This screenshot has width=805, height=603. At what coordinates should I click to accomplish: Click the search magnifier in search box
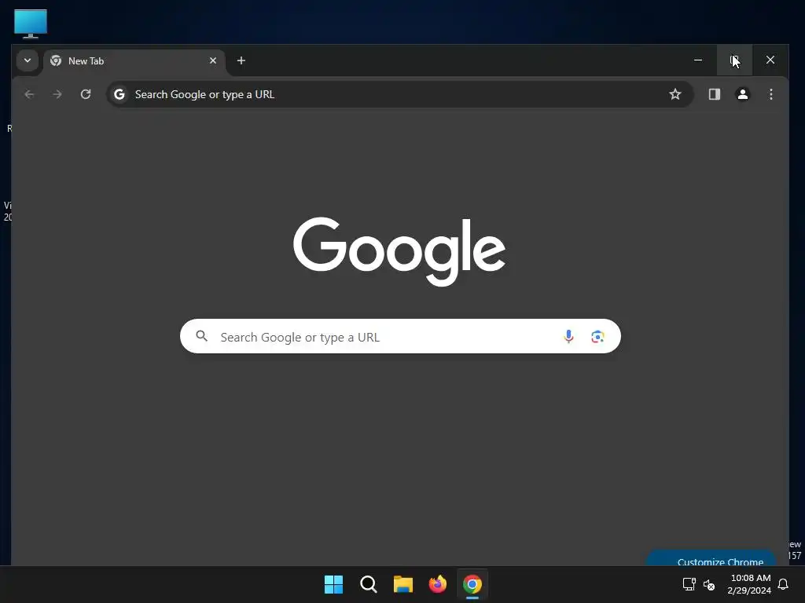[202, 336]
